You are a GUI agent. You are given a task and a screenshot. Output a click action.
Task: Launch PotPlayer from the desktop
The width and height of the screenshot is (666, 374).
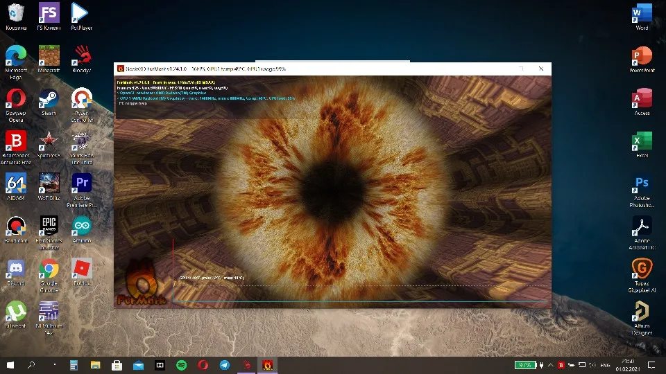82,17
